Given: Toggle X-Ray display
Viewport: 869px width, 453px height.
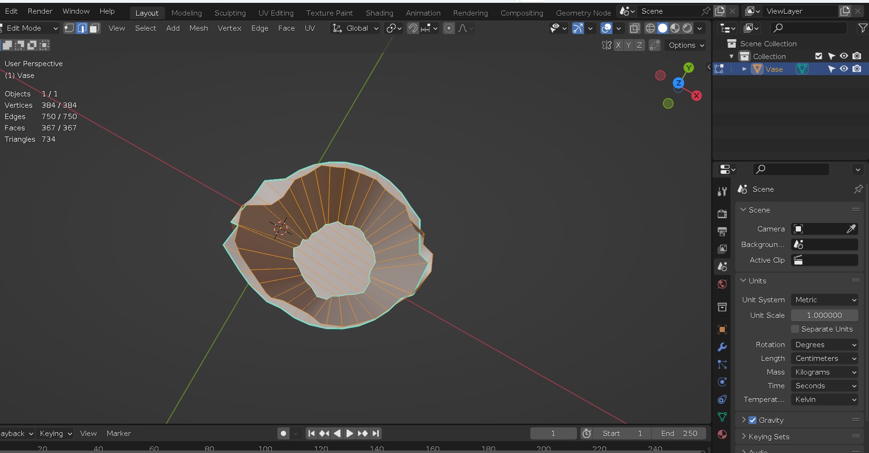Looking at the screenshot, I should 634,28.
